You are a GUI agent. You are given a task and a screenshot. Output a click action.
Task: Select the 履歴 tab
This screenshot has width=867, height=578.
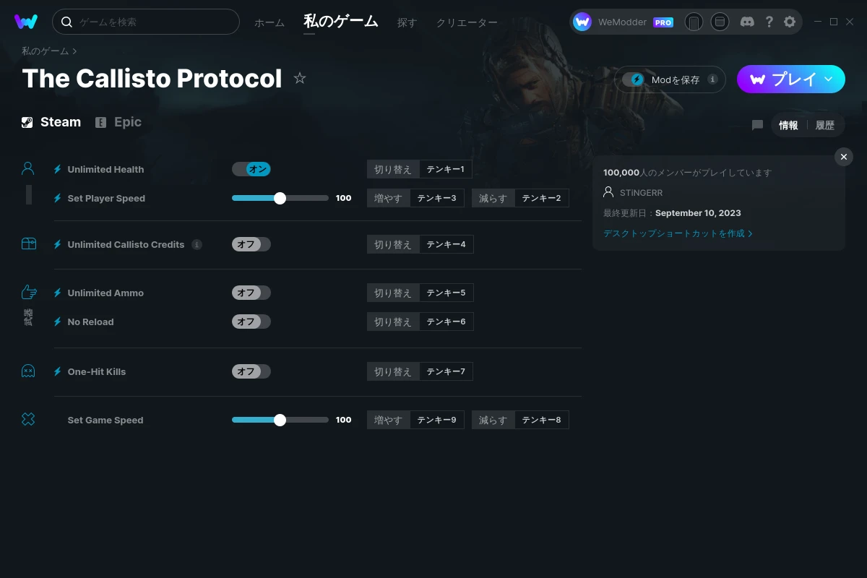tap(825, 125)
